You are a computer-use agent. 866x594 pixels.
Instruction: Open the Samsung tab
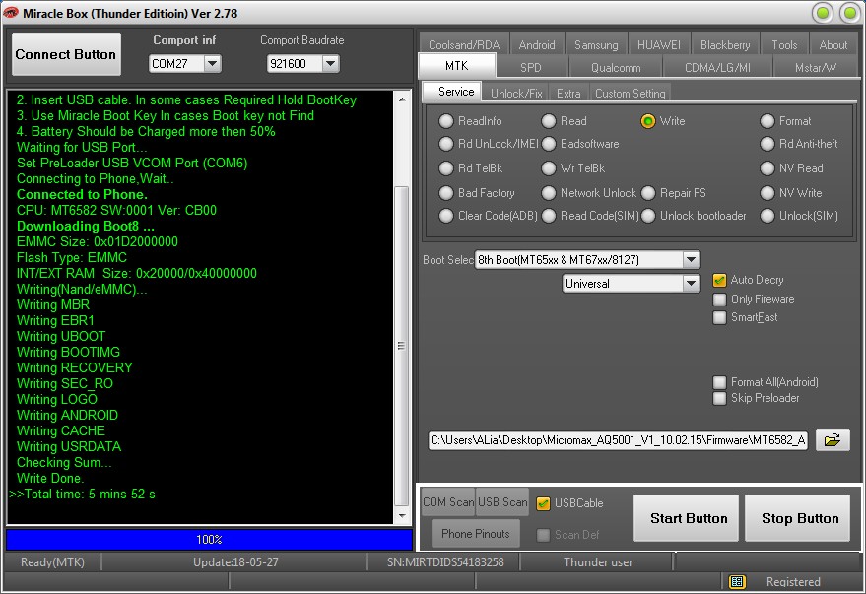coord(596,44)
